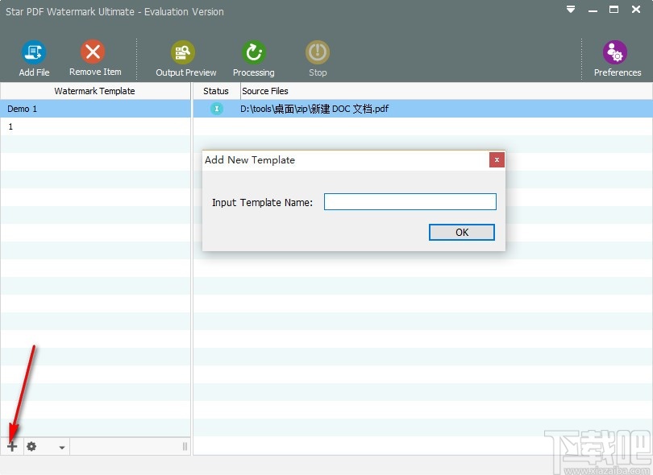Click the Status column header
This screenshot has height=475, width=653.
point(216,91)
